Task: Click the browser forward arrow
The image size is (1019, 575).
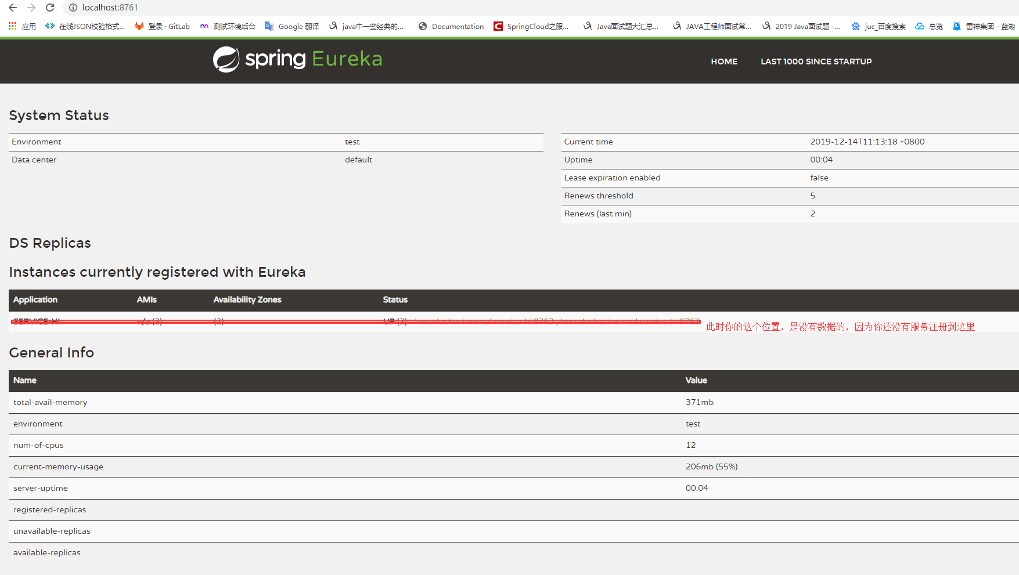Action: [x=31, y=8]
